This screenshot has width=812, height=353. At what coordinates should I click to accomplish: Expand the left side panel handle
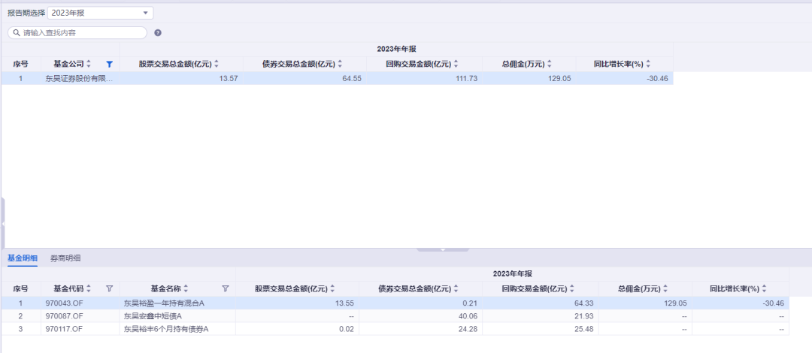click(x=2, y=224)
